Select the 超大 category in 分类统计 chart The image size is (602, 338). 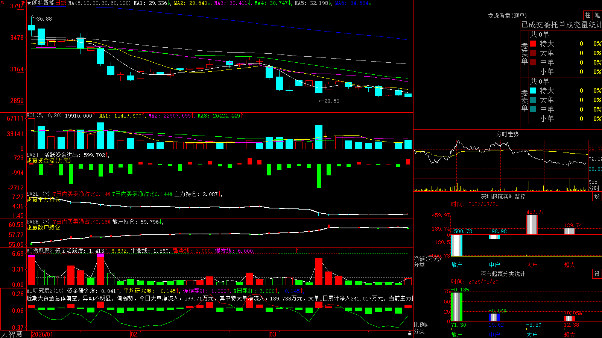coord(570,335)
